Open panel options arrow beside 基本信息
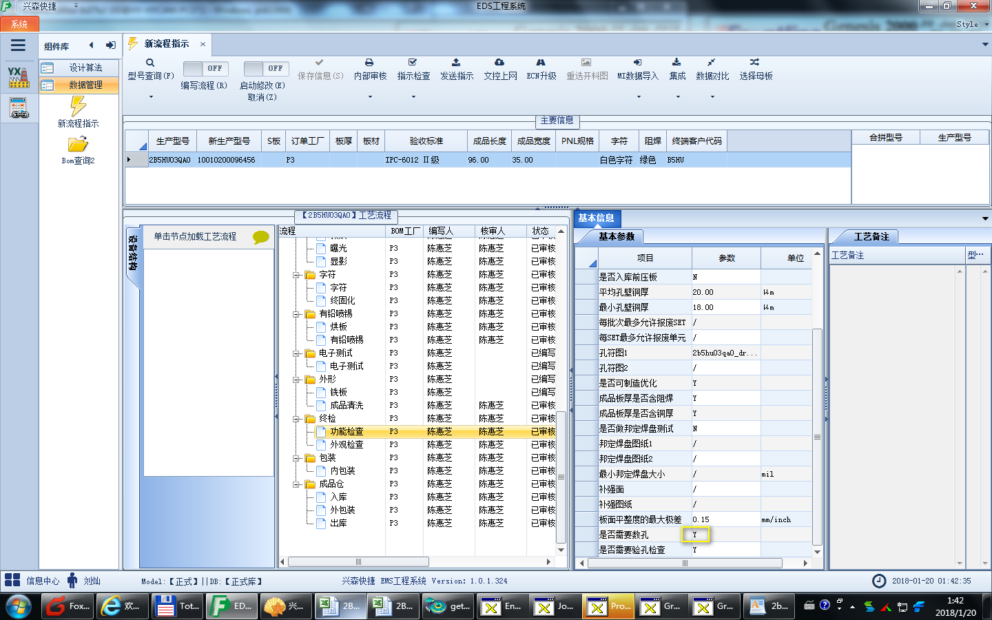The image size is (992, 620). tap(985, 218)
